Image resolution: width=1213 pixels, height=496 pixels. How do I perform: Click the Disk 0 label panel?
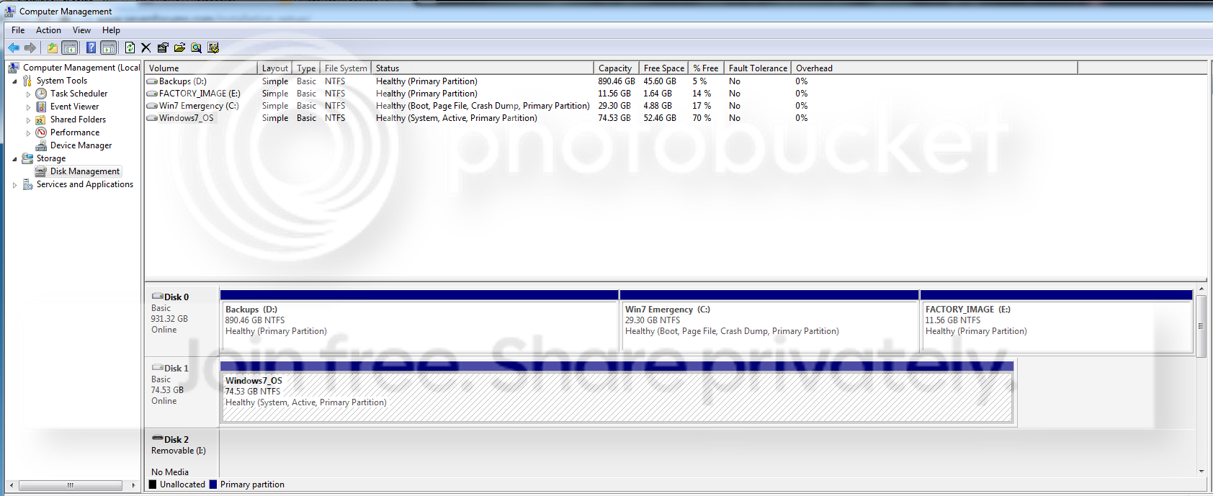(x=182, y=320)
